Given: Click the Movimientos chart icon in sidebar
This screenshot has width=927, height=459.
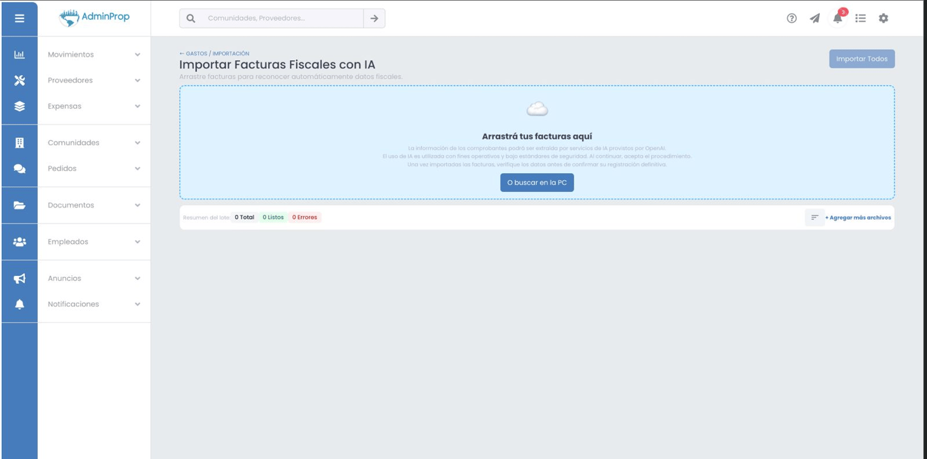Looking at the screenshot, I should click(19, 54).
